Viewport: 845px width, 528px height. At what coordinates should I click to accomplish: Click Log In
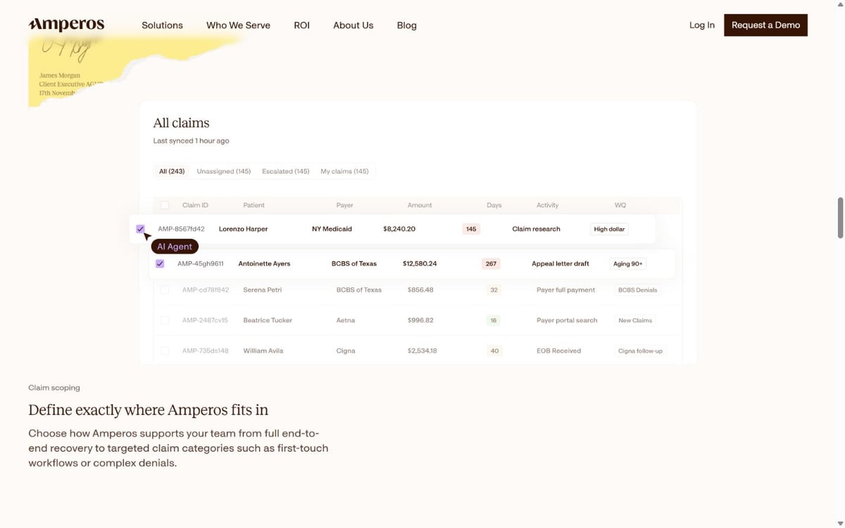click(701, 25)
